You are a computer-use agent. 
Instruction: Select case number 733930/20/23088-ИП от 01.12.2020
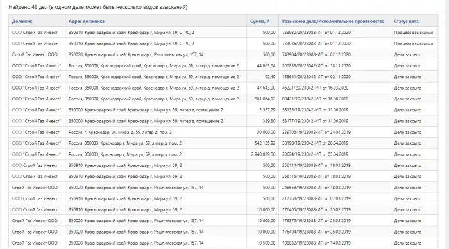click(316, 33)
